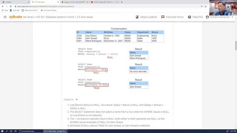Open the Apps bookmarks shortcut
Screen dimensions: 237x133
pos(5,10)
